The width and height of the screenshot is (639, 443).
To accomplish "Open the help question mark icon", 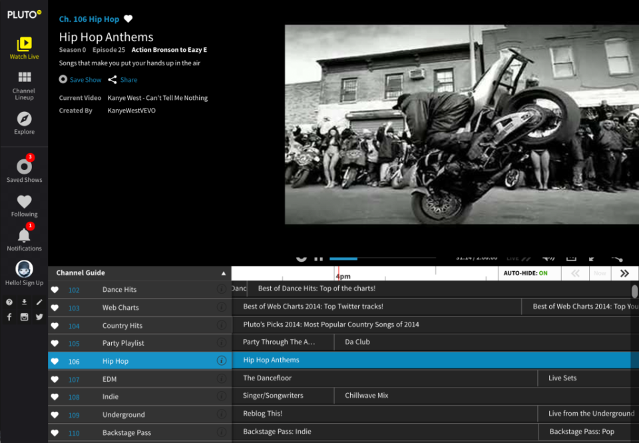I will click(9, 302).
